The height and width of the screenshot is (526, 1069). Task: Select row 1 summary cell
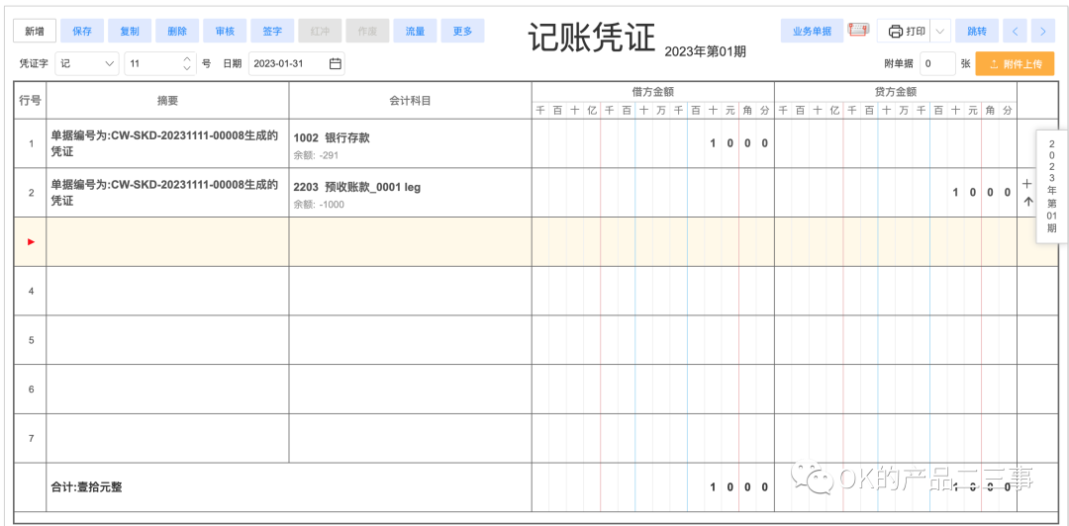[167, 143]
